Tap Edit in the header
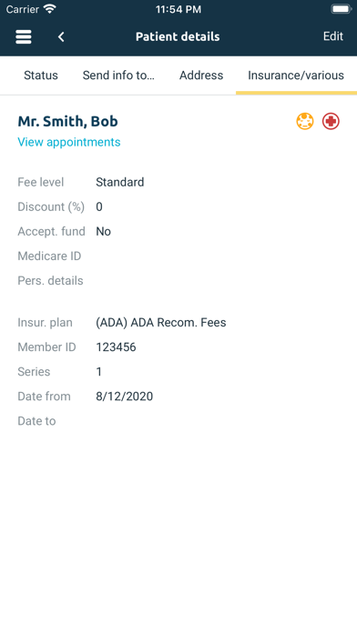357x633 pixels. (333, 36)
